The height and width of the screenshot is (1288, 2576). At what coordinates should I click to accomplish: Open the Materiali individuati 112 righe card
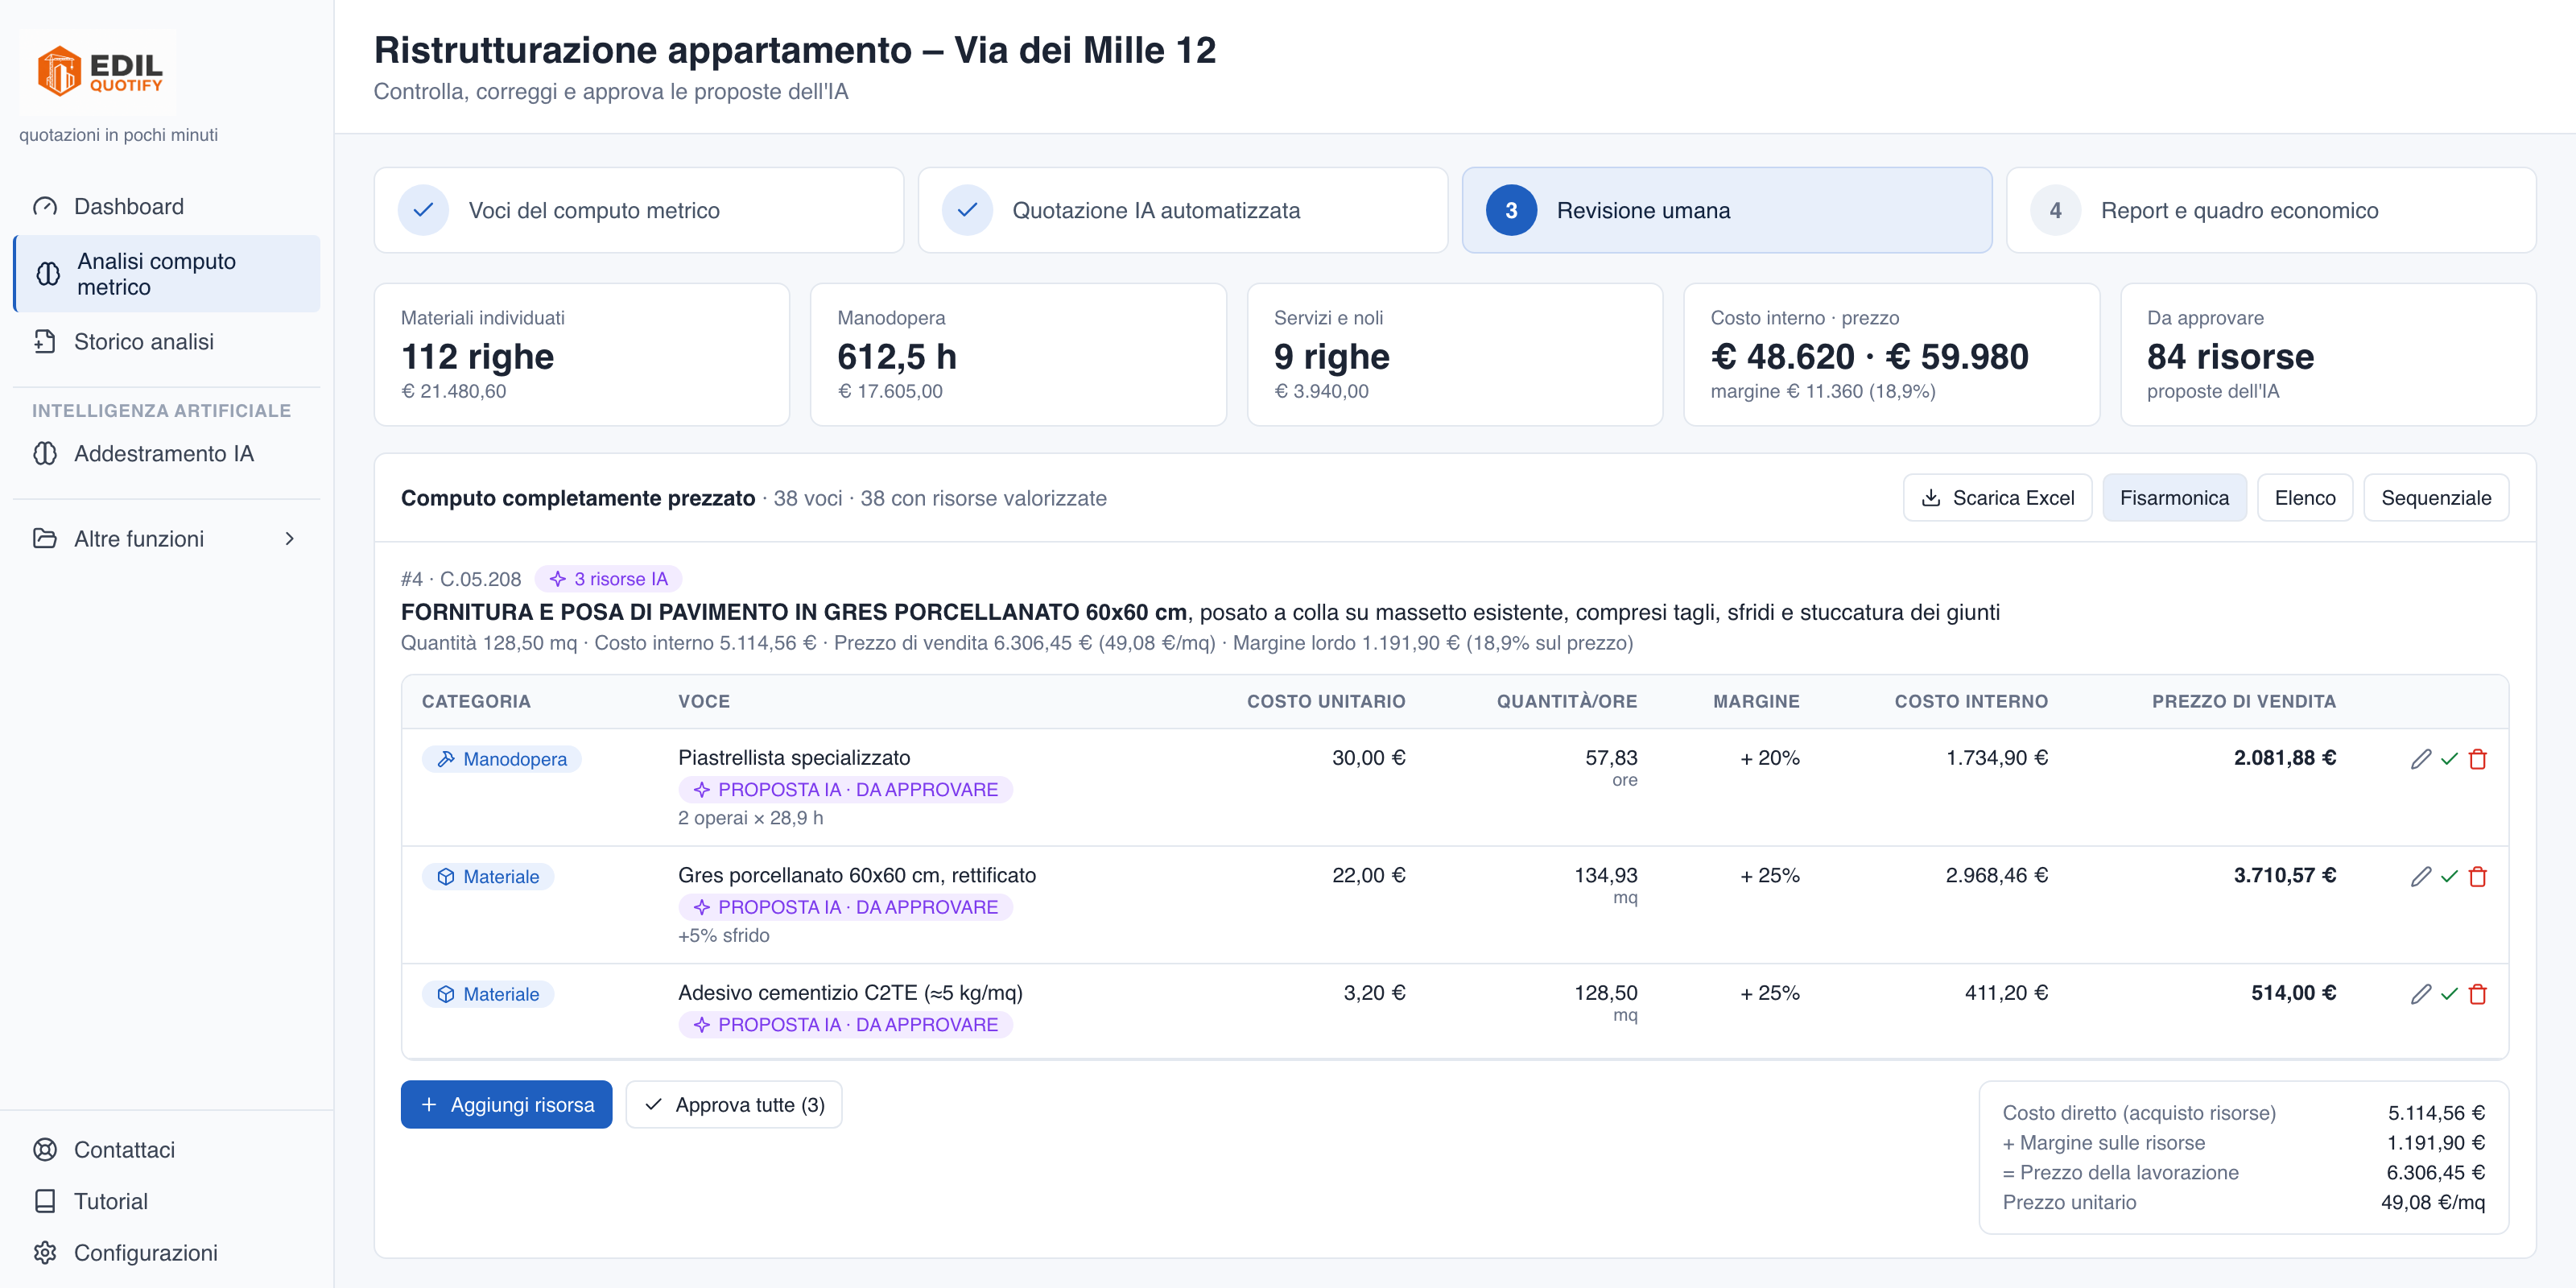[x=582, y=355]
